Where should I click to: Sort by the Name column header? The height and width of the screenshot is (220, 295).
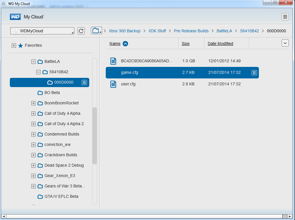click(x=115, y=44)
